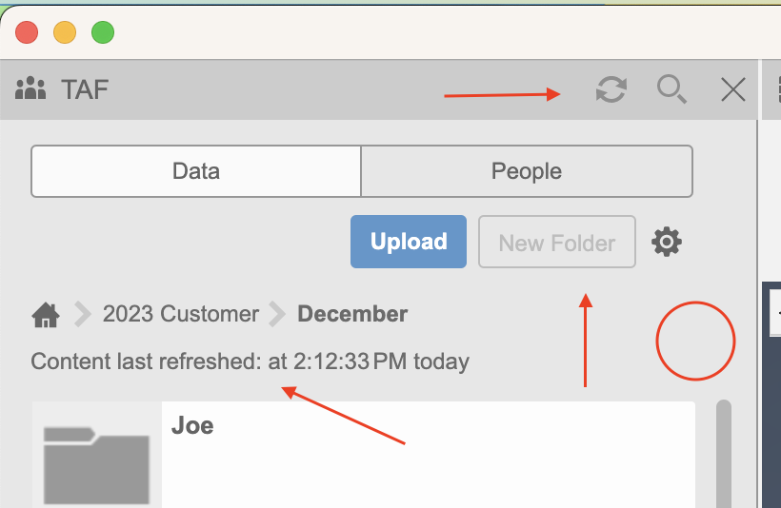Click the refresh content icon
The height and width of the screenshot is (508, 781).
(611, 90)
